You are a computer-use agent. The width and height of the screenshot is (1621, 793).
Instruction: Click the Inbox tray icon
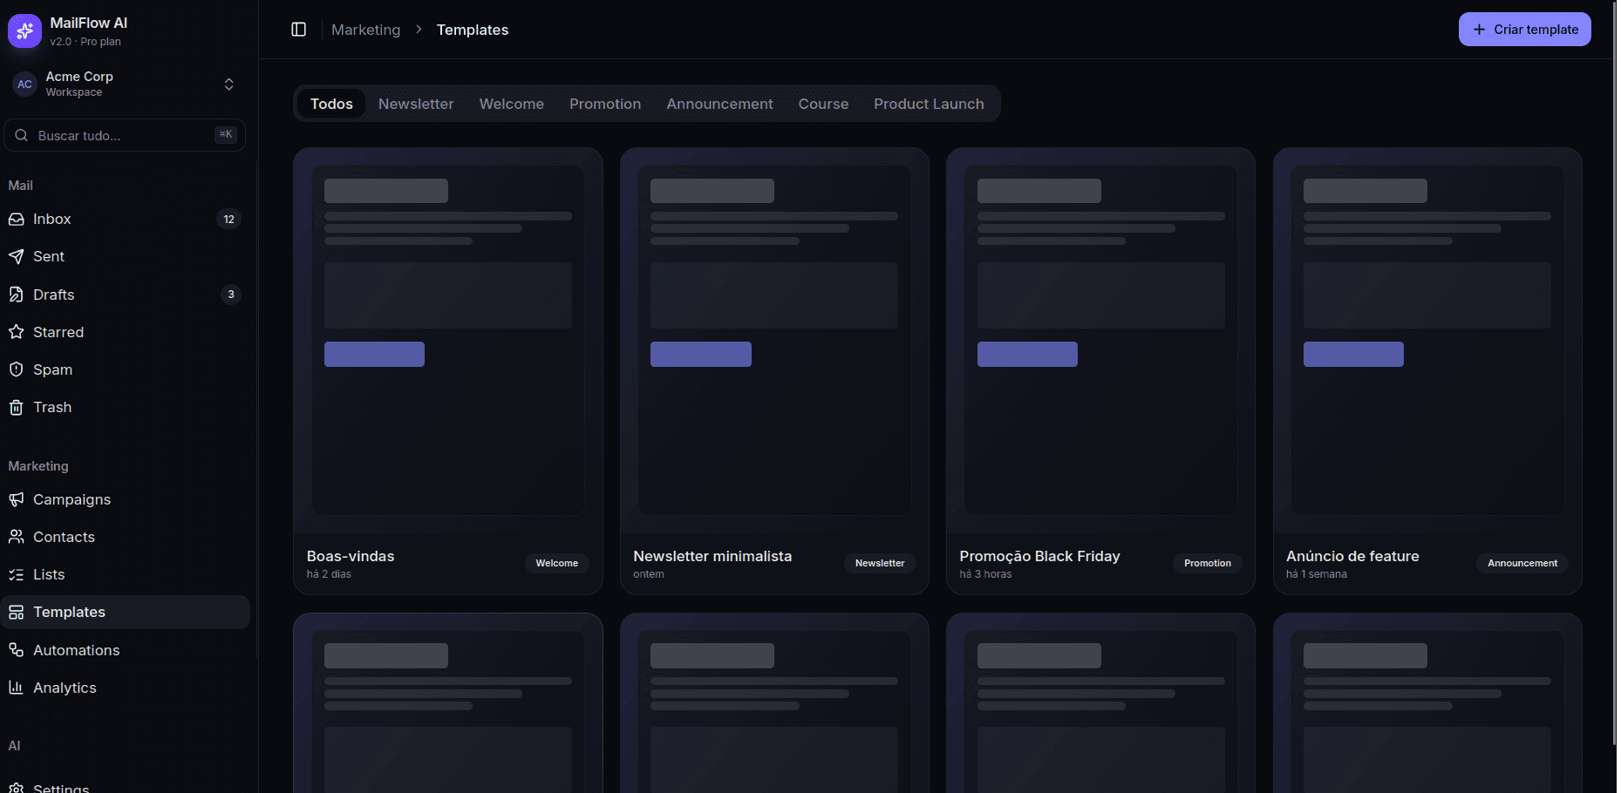[17, 219]
